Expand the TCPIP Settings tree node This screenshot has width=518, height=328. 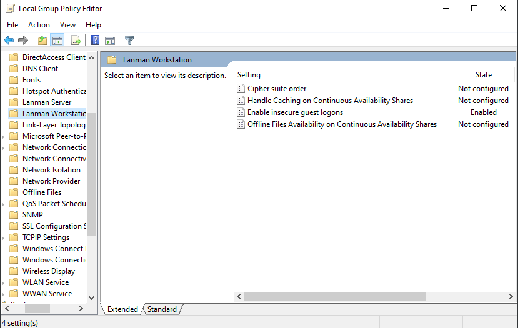3,237
